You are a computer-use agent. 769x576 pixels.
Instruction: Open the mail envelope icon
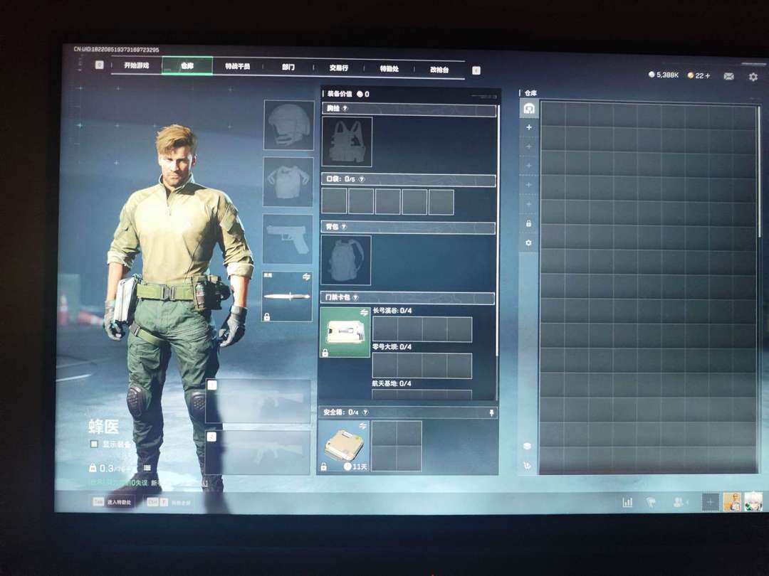(729, 76)
